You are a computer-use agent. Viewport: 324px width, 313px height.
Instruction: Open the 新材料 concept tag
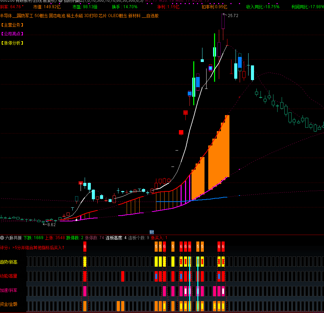[x=134, y=16]
